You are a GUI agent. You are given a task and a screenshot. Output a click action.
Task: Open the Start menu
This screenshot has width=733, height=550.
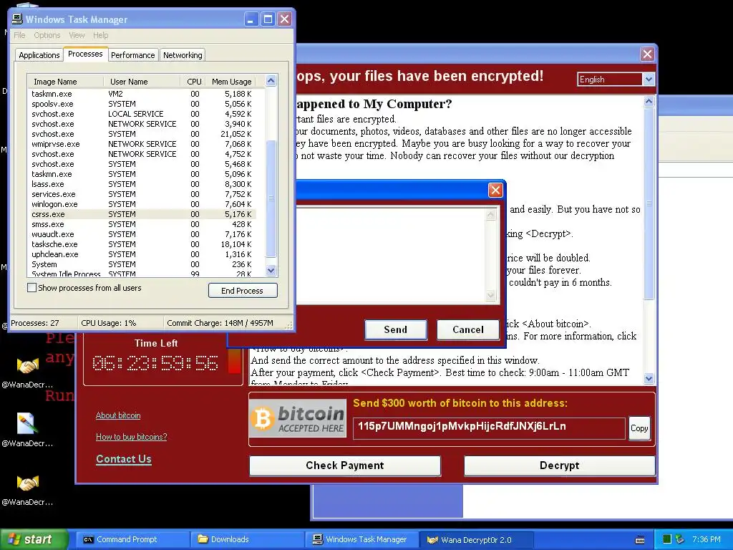click(x=33, y=539)
